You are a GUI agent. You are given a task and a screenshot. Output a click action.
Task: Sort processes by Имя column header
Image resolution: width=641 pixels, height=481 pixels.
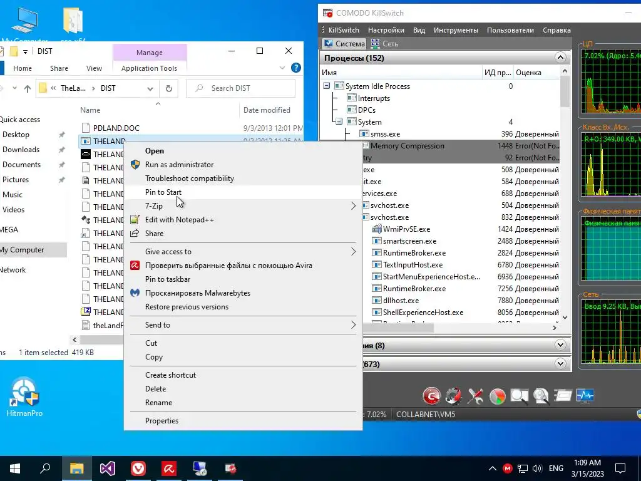401,73
